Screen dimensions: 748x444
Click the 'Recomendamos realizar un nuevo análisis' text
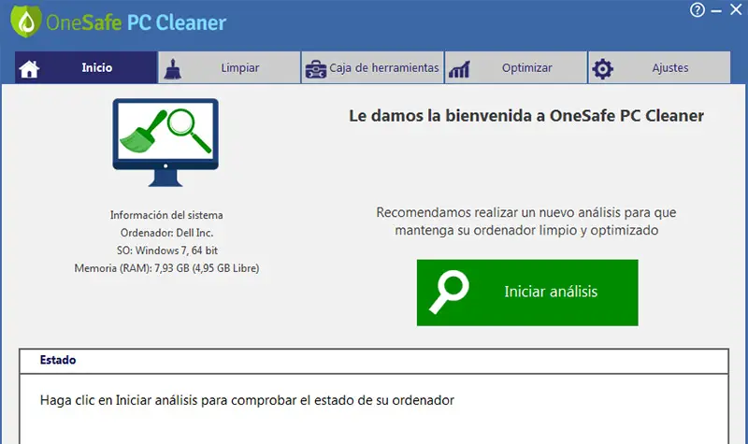(x=526, y=222)
